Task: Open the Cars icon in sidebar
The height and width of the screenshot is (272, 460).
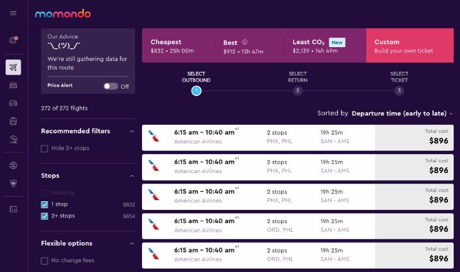Action: (13, 104)
